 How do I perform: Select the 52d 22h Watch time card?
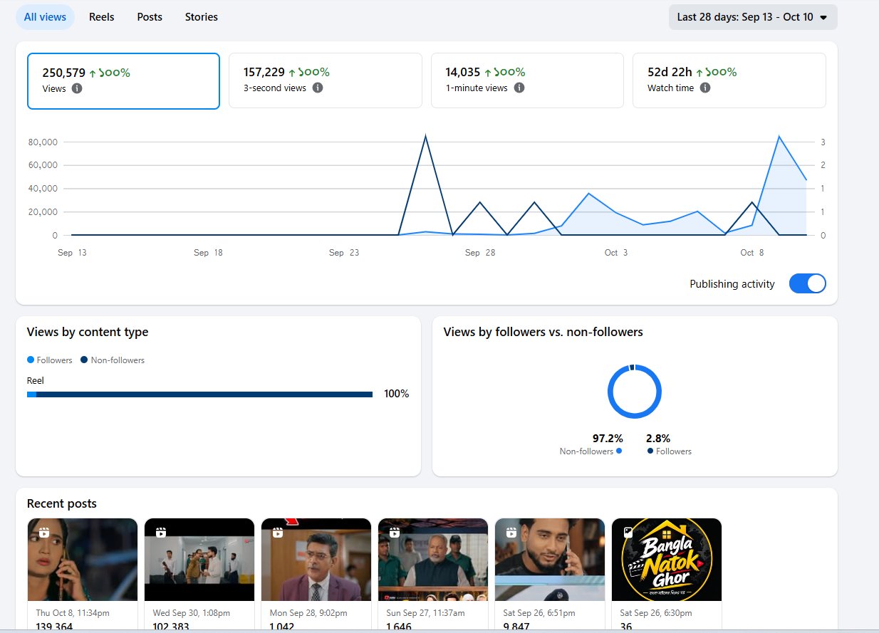tap(729, 80)
